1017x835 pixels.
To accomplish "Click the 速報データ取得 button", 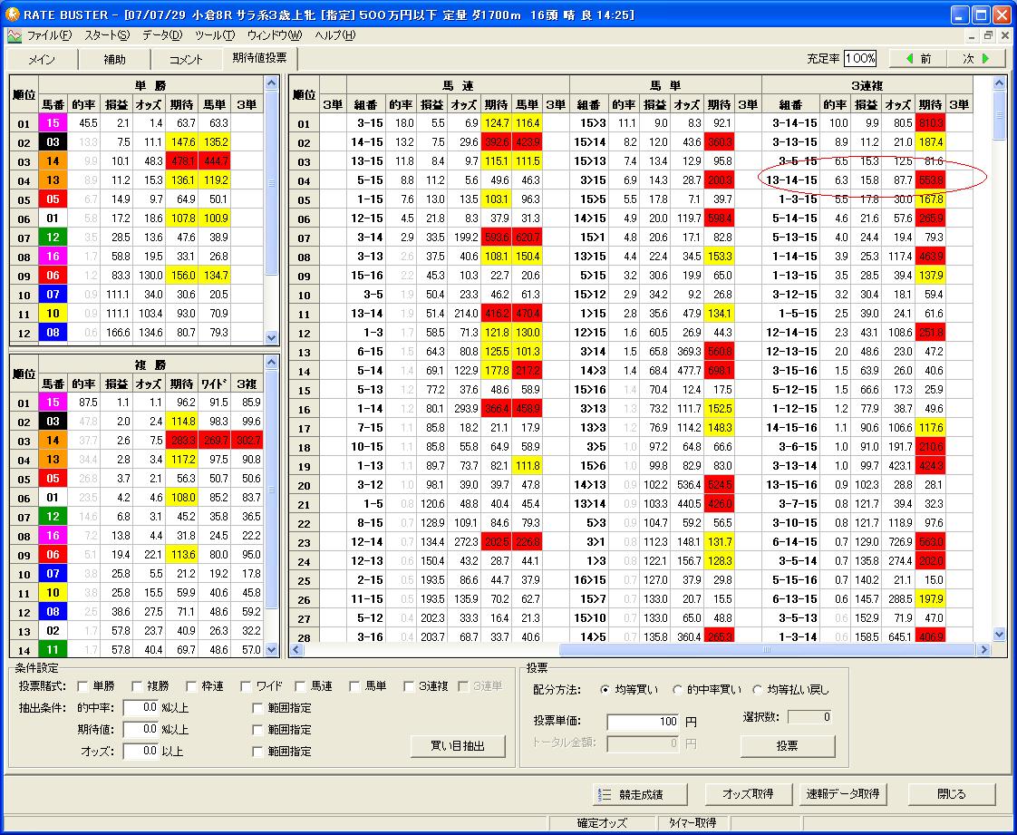I will point(843,793).
